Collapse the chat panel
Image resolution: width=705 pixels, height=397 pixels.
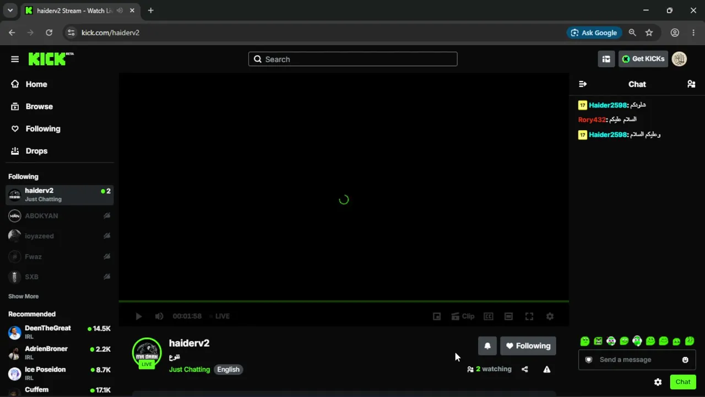[583, 84]
